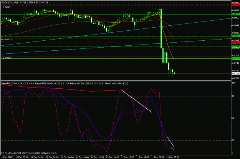This screenshot has width=240, height=159.
Task: Click the red 0.8900 price tag
Action: click(x=235, y=5)
